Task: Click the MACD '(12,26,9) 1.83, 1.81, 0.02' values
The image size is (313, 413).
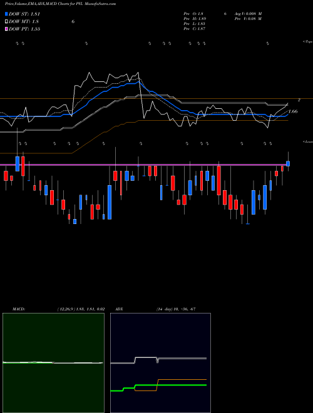Action: click(x=81, y=309)
